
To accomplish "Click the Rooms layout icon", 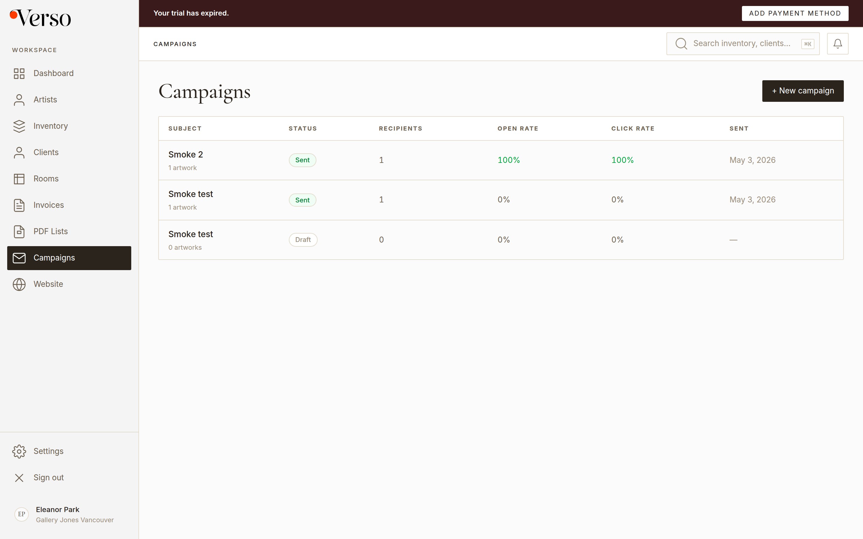I will tap(19, 179).
